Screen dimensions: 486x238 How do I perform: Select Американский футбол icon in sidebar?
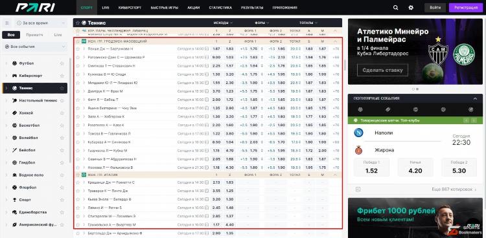pos(14,224)
